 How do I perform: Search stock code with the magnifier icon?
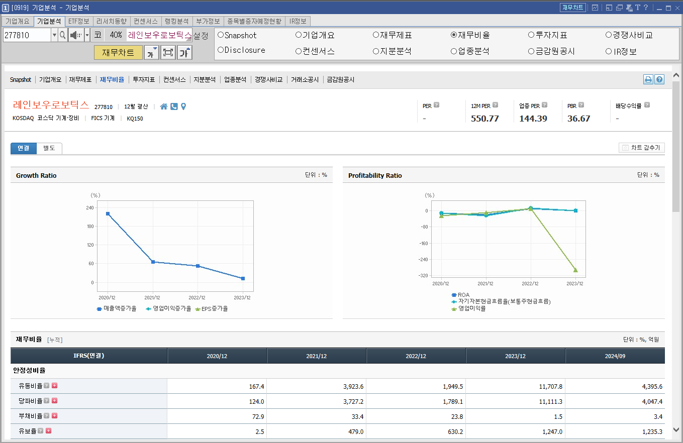tap(63, 35)
